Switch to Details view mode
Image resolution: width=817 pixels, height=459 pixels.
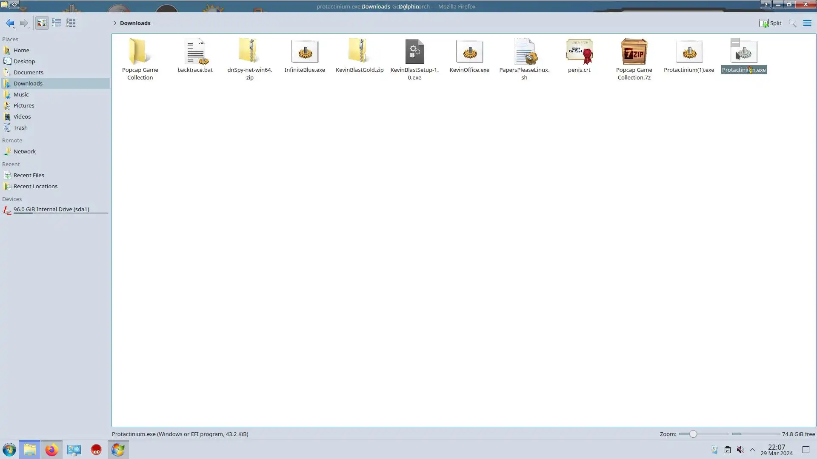[71, 23]
